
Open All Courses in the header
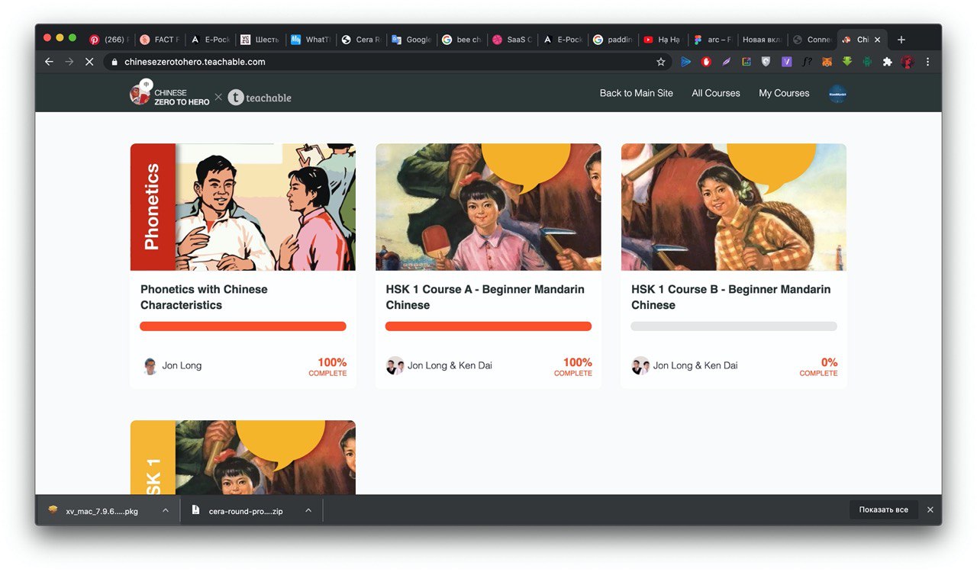[716, 93]
